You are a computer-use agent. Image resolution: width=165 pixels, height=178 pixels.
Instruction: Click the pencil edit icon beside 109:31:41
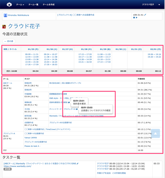(x=145, y=15)
